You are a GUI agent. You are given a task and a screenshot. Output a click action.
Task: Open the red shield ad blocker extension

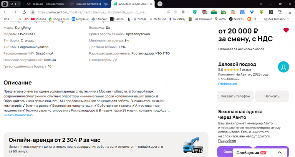coord(205,12)
